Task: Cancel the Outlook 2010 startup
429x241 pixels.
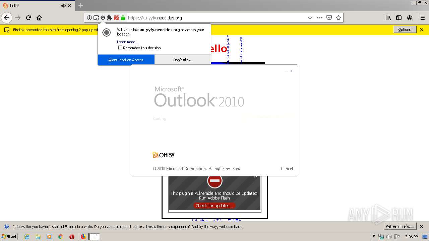Action: [x=287, y=169]
